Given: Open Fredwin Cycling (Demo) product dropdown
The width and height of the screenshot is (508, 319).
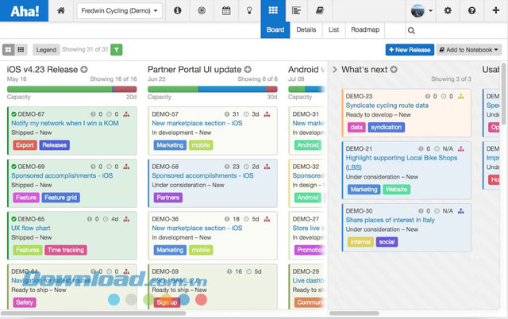Looking at the screenshot, I should pos(119,10).
